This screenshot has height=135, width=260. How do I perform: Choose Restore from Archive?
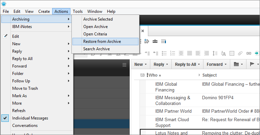tap(105, 42)
